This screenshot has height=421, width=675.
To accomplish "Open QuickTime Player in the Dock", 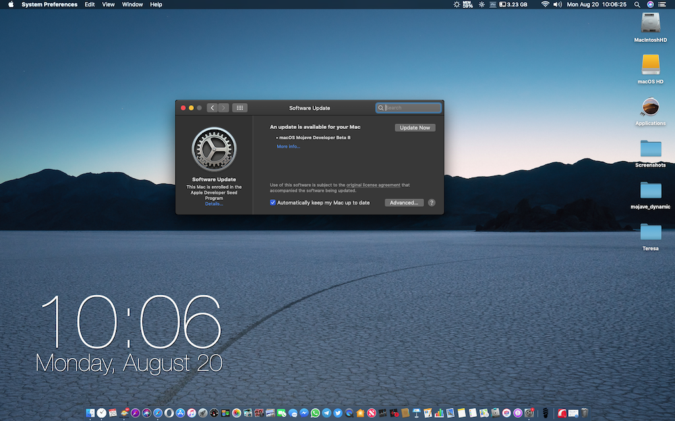I will tap(349, 413).
